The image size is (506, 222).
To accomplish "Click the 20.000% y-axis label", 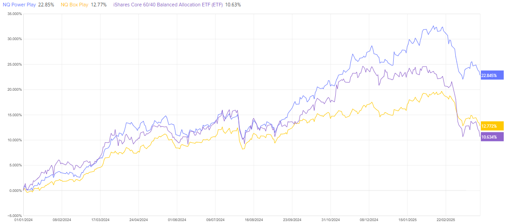I will [x=14, y=89].
